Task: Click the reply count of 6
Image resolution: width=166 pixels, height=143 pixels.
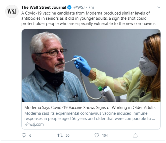Action: click(x=30, y=135)
